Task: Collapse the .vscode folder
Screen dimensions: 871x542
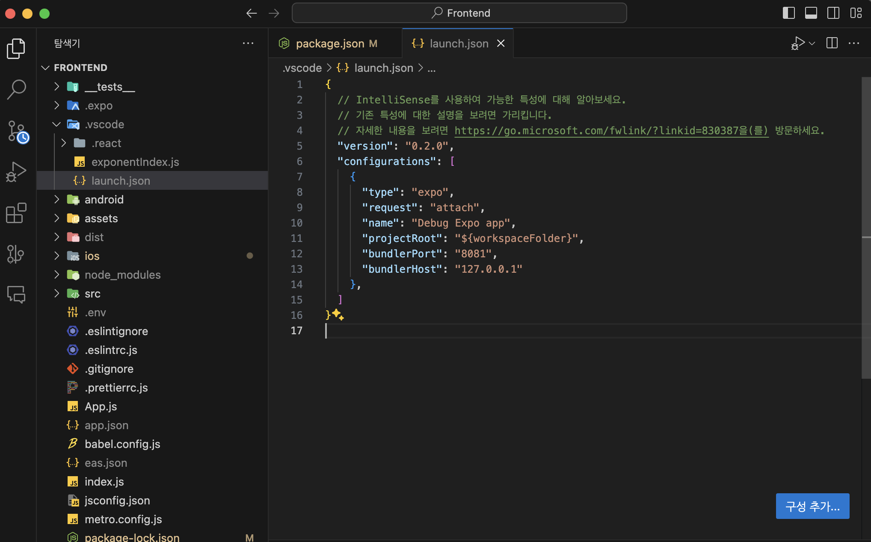Action: (56, 124)
